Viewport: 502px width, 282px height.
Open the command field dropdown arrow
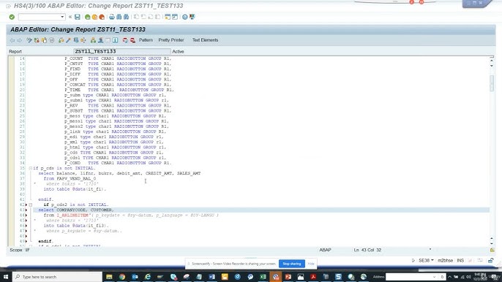(62, 17)
